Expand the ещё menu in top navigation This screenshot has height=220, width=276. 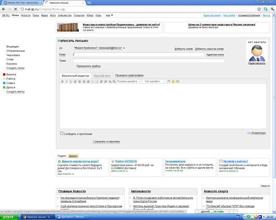(109, 16)
